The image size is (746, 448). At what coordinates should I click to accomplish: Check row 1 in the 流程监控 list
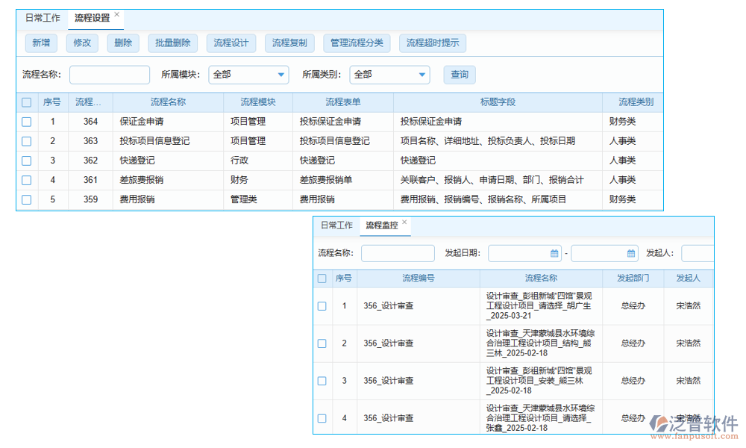(322, 305)
